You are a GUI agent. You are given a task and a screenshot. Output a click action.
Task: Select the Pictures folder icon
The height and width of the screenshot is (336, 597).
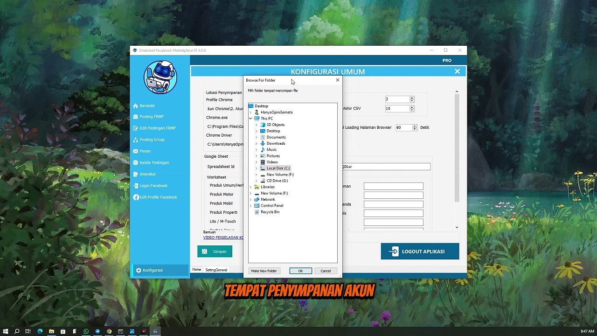[263, 156]
